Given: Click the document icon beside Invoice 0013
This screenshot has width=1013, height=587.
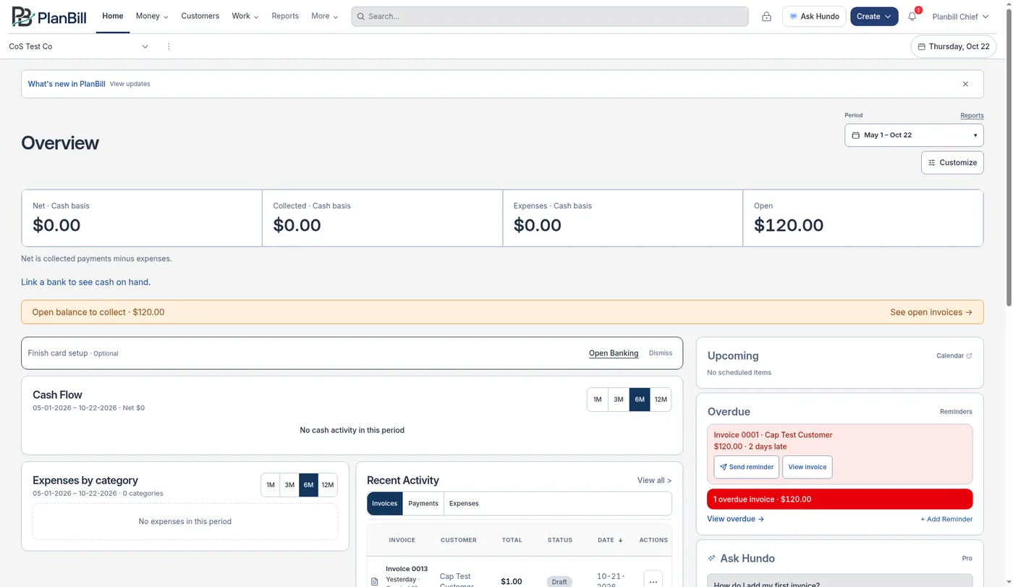Looking at the screenshot, I should pyautogui.click(x=374, y=581).
